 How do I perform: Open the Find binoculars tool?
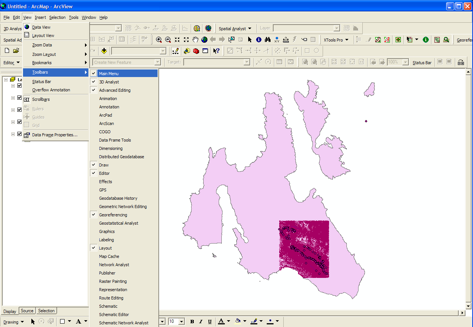pyautogui.click(x=268, y=40)
